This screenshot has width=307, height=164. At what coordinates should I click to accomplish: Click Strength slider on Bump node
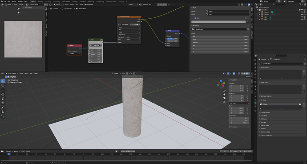click(x=172, y=39)
